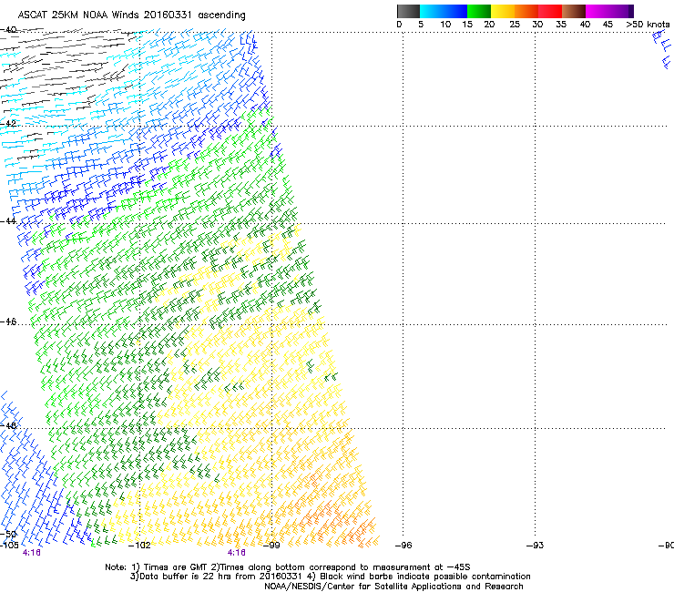Click the -93 longitude axis label

[x=535, y=546]
